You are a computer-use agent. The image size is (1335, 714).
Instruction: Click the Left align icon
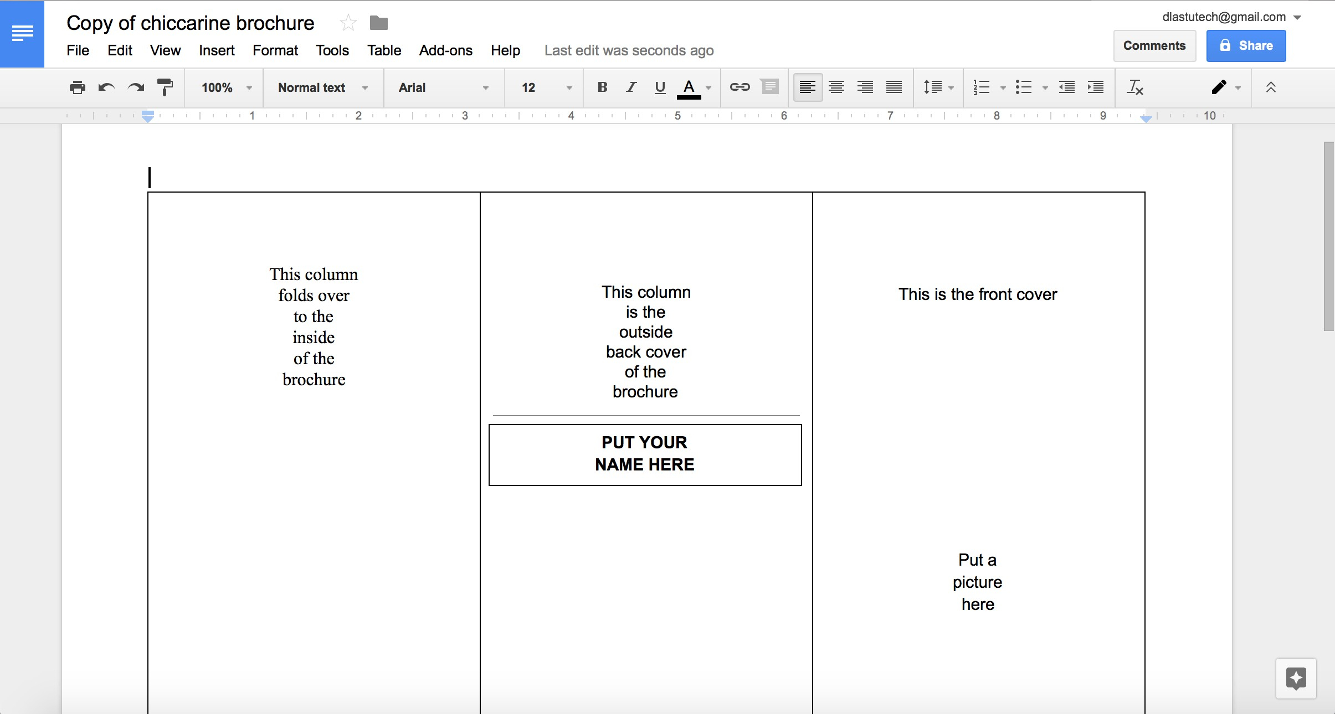(x=805, y=87)
